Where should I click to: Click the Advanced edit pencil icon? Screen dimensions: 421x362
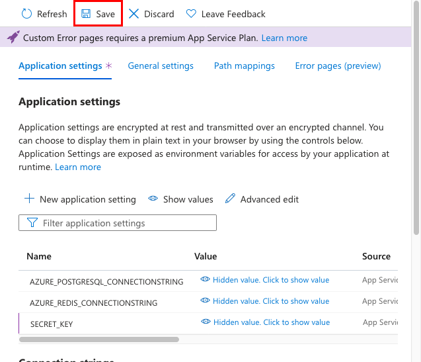coord(230,199)
